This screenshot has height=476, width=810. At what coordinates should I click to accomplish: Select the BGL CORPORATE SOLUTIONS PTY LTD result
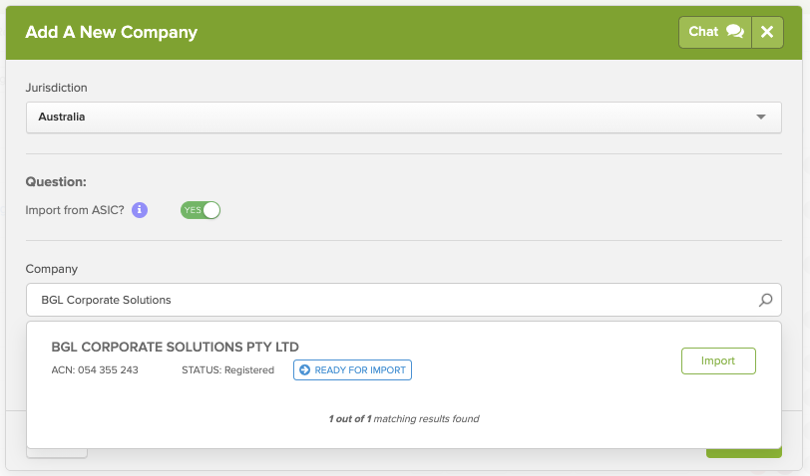(x=176, y=347)
